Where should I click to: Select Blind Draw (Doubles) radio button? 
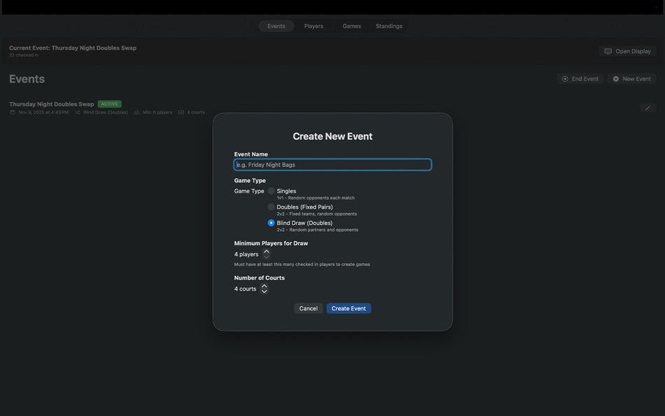coord(271,223)
